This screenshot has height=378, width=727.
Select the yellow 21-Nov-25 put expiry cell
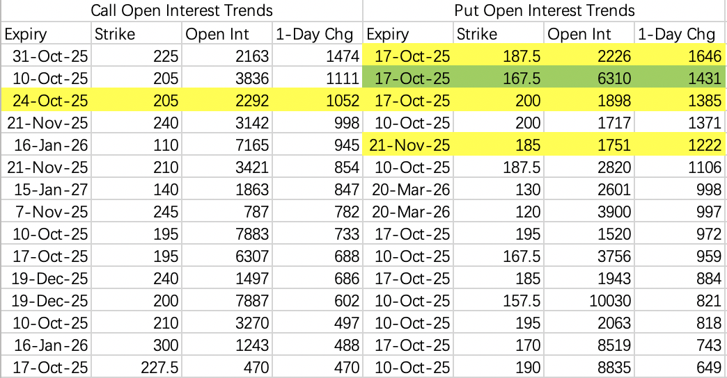coord(407,145)
